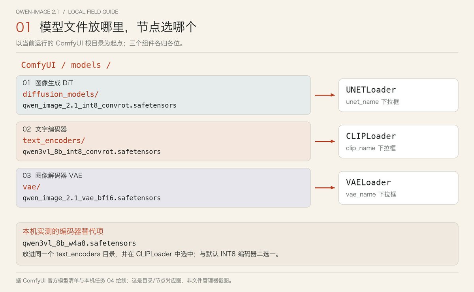
Task: Click the text_encoders/ folder path
Action: pyautogui.click(x=54, y=140)
